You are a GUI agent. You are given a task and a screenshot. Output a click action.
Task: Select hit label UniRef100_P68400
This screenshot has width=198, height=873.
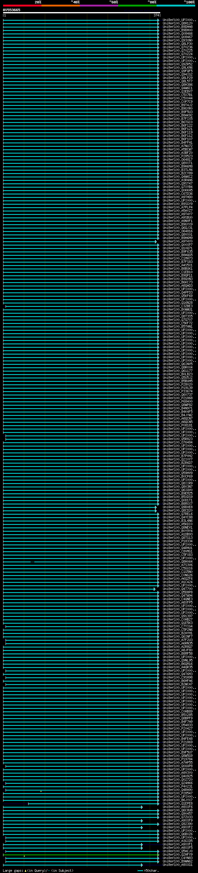(178, 401)
